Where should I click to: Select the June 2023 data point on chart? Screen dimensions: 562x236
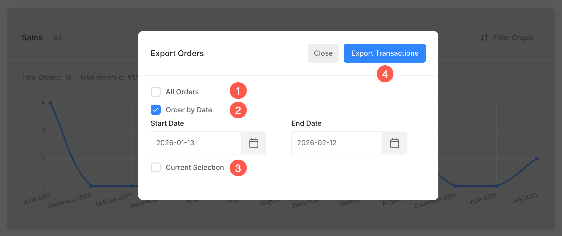tap(50, 103)
